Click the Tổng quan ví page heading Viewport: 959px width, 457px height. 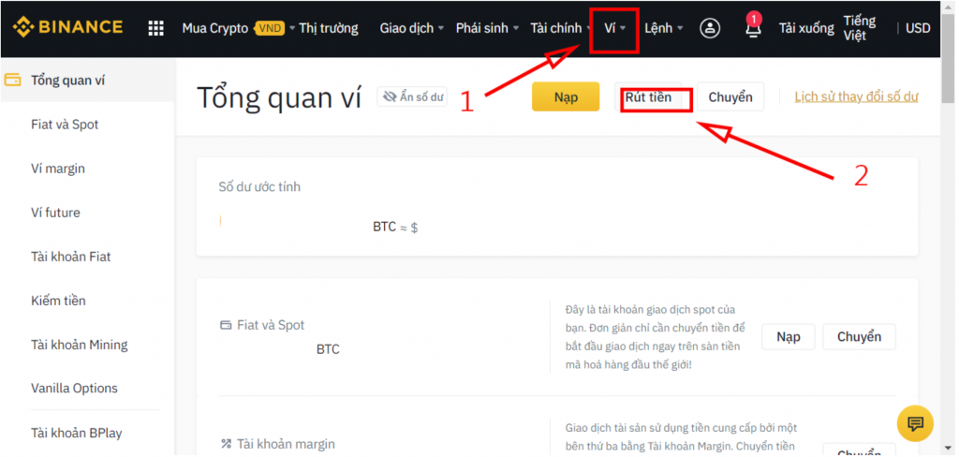tap(279, 98)
